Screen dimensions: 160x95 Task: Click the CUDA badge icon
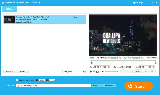coord(41,80)
